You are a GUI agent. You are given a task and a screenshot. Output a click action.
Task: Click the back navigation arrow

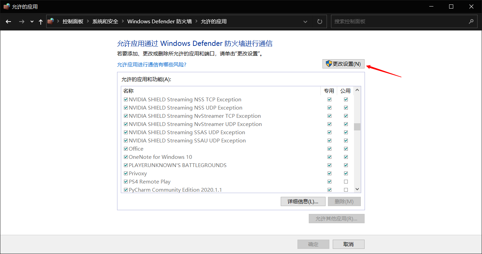pyautogui.click(x=9, y=22)
